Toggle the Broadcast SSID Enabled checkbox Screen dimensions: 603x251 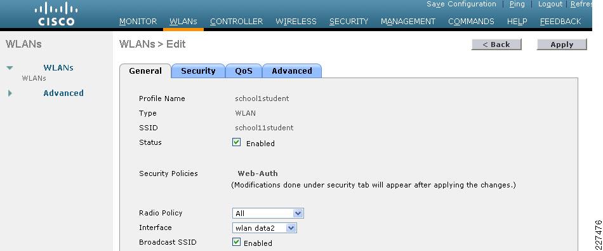pos(237,242)
